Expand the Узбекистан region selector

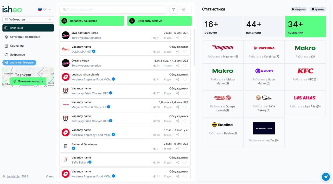coord(28,20)
